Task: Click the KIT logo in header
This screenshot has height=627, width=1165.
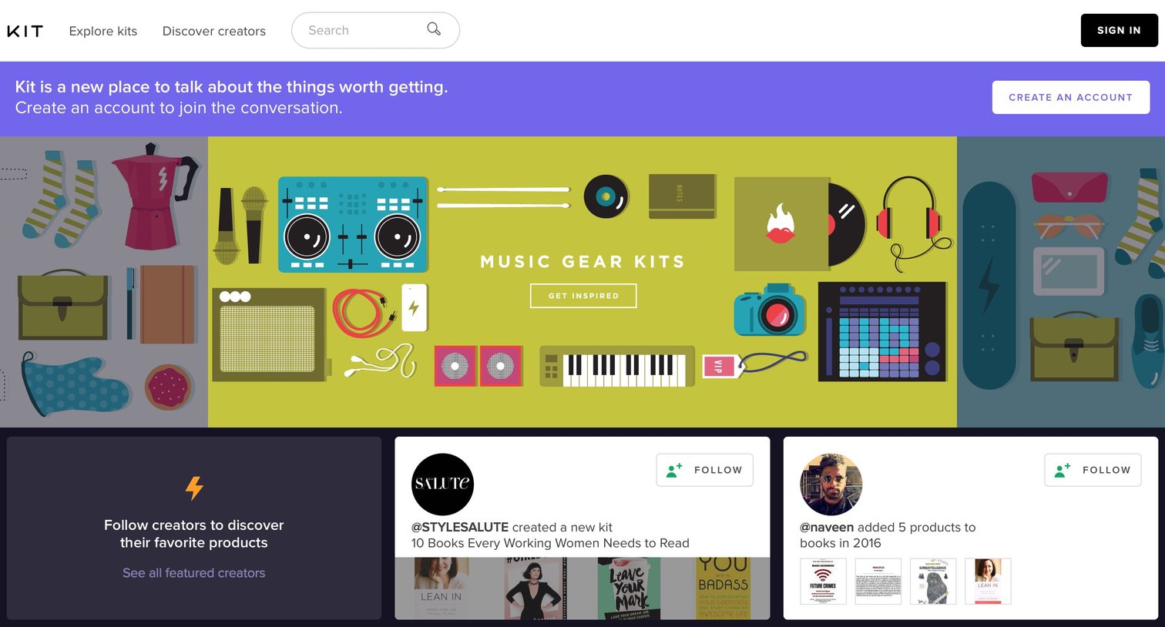Action: pyautogui.click(x=25, y=31)
